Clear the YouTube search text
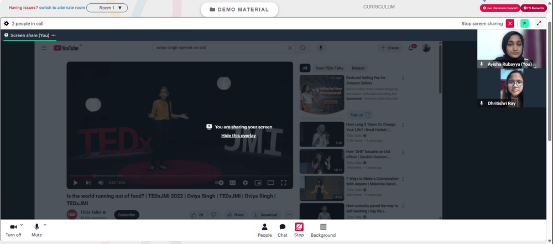Viewport: 553px width, 244px height. (290, 48)
